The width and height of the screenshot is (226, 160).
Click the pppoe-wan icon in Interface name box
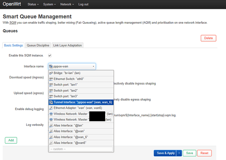(x=51, y=66)
